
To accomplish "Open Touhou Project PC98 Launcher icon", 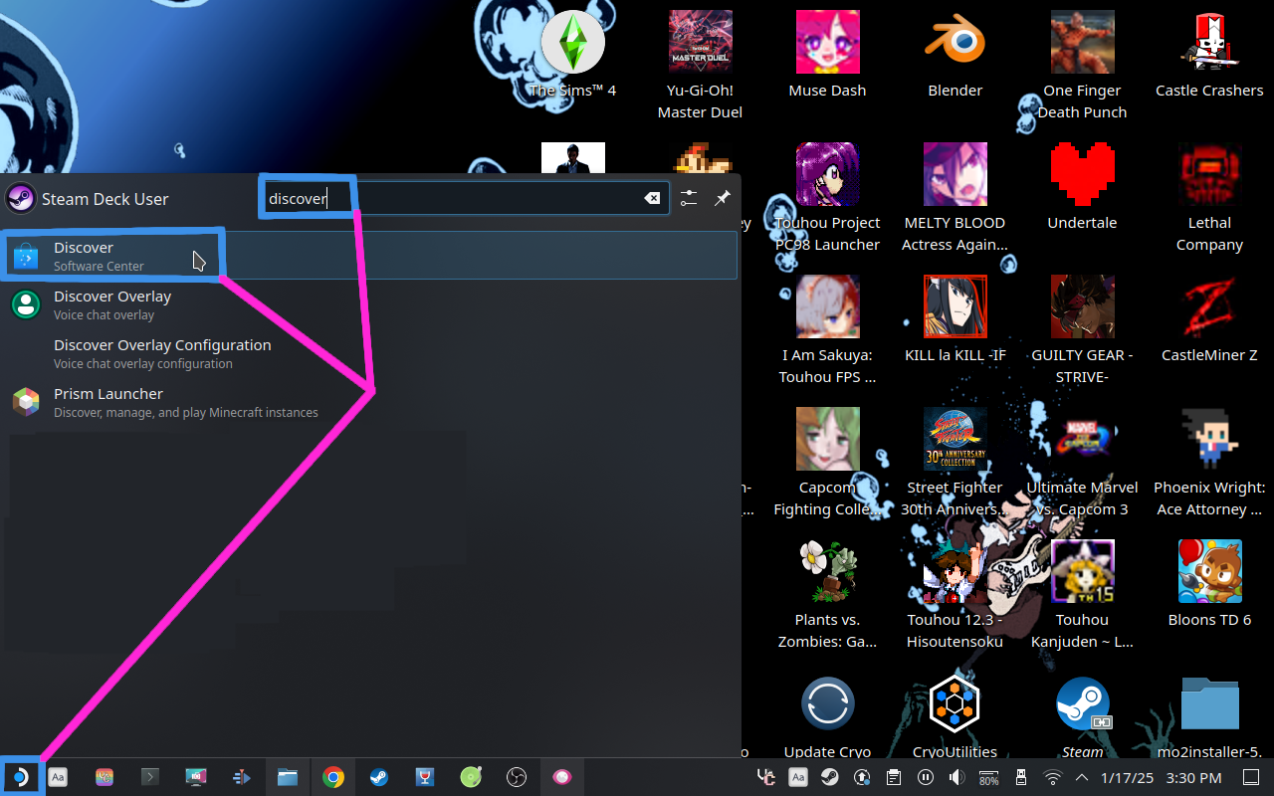I will tap(828, 198).
